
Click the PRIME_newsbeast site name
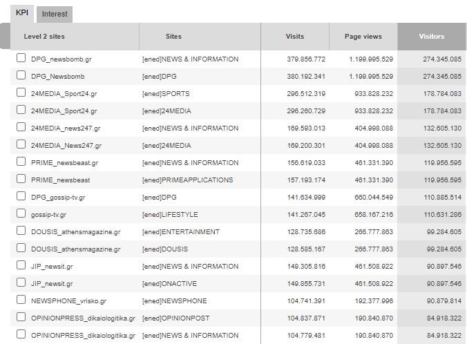tap(60, 180)
